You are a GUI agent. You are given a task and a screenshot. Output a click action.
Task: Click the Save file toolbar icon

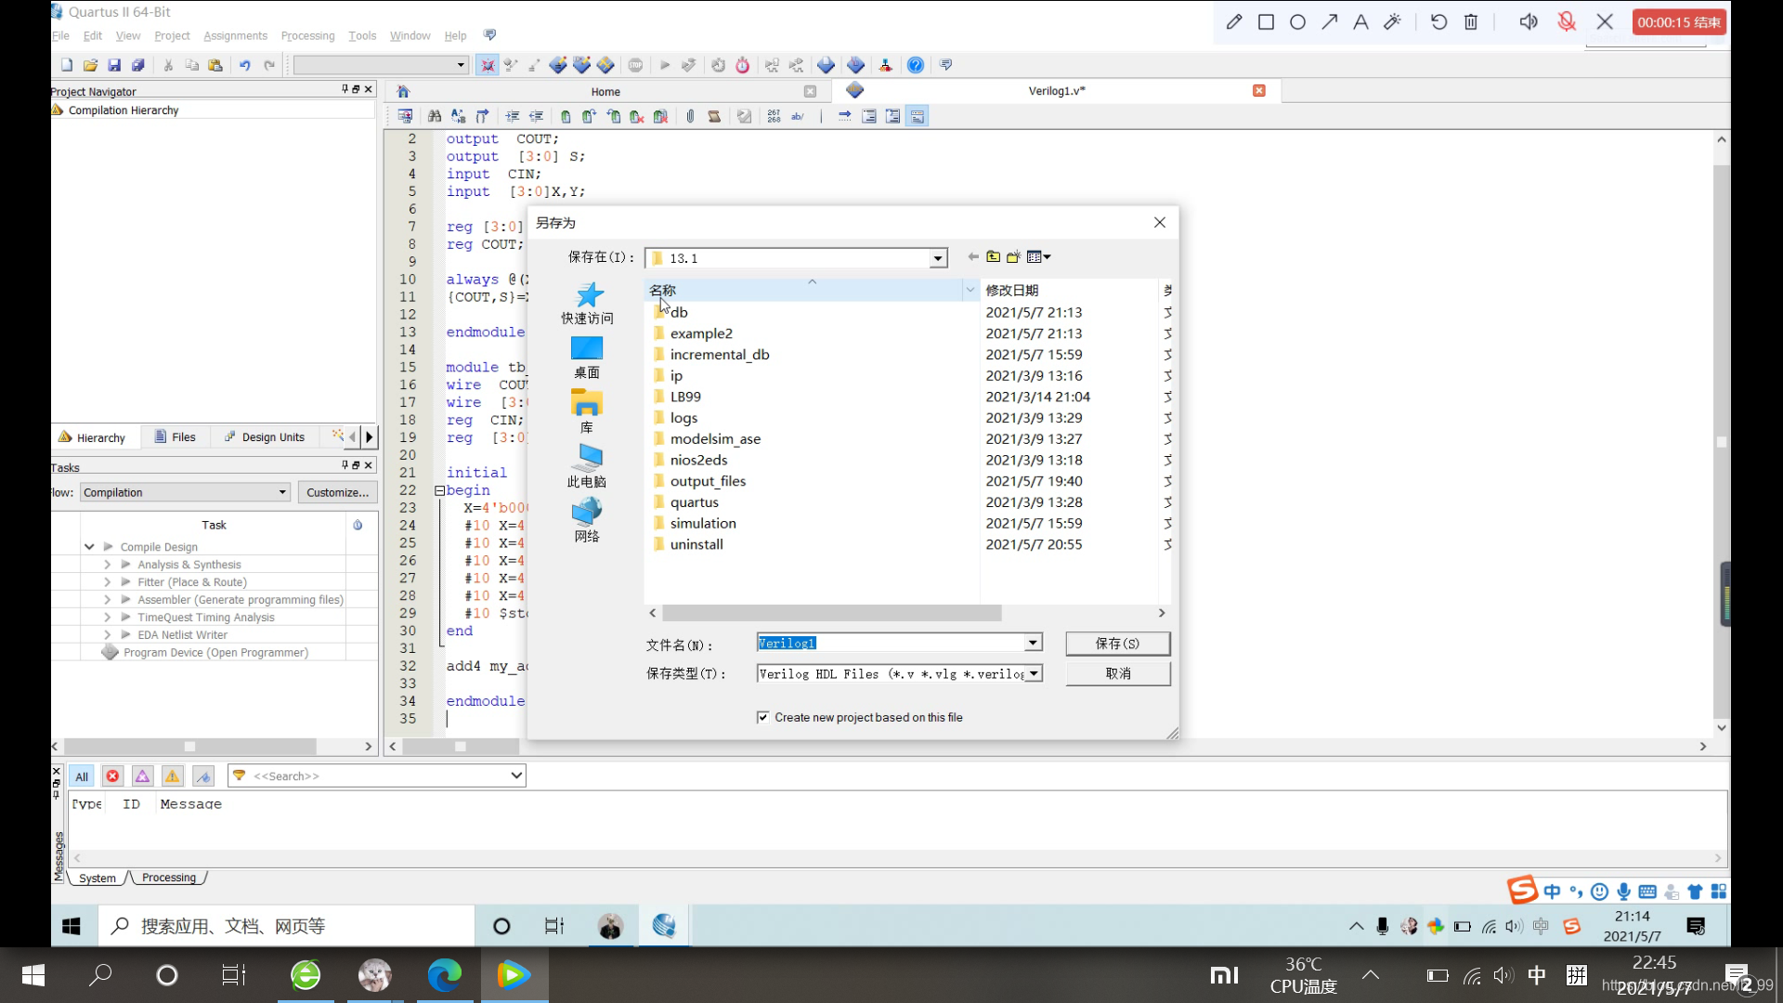click(x=114, y=65)
